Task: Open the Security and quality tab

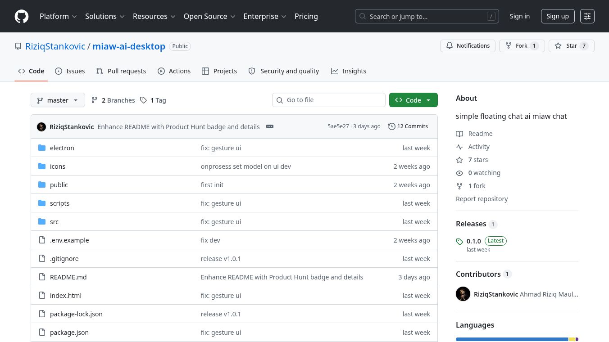Action: coord(284,71)
